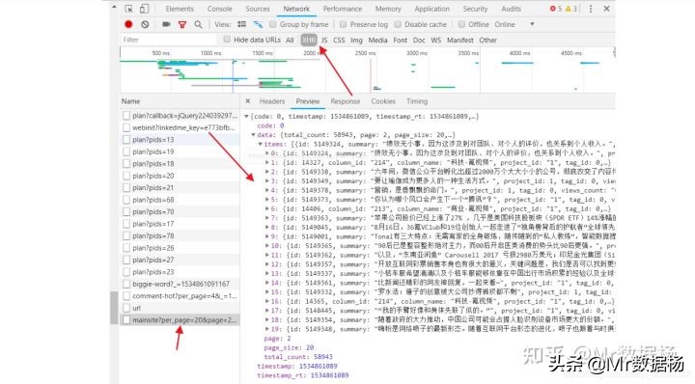695x384 pixels.
Task: Switch to the Headers tab in details
Action: [272, 101]
